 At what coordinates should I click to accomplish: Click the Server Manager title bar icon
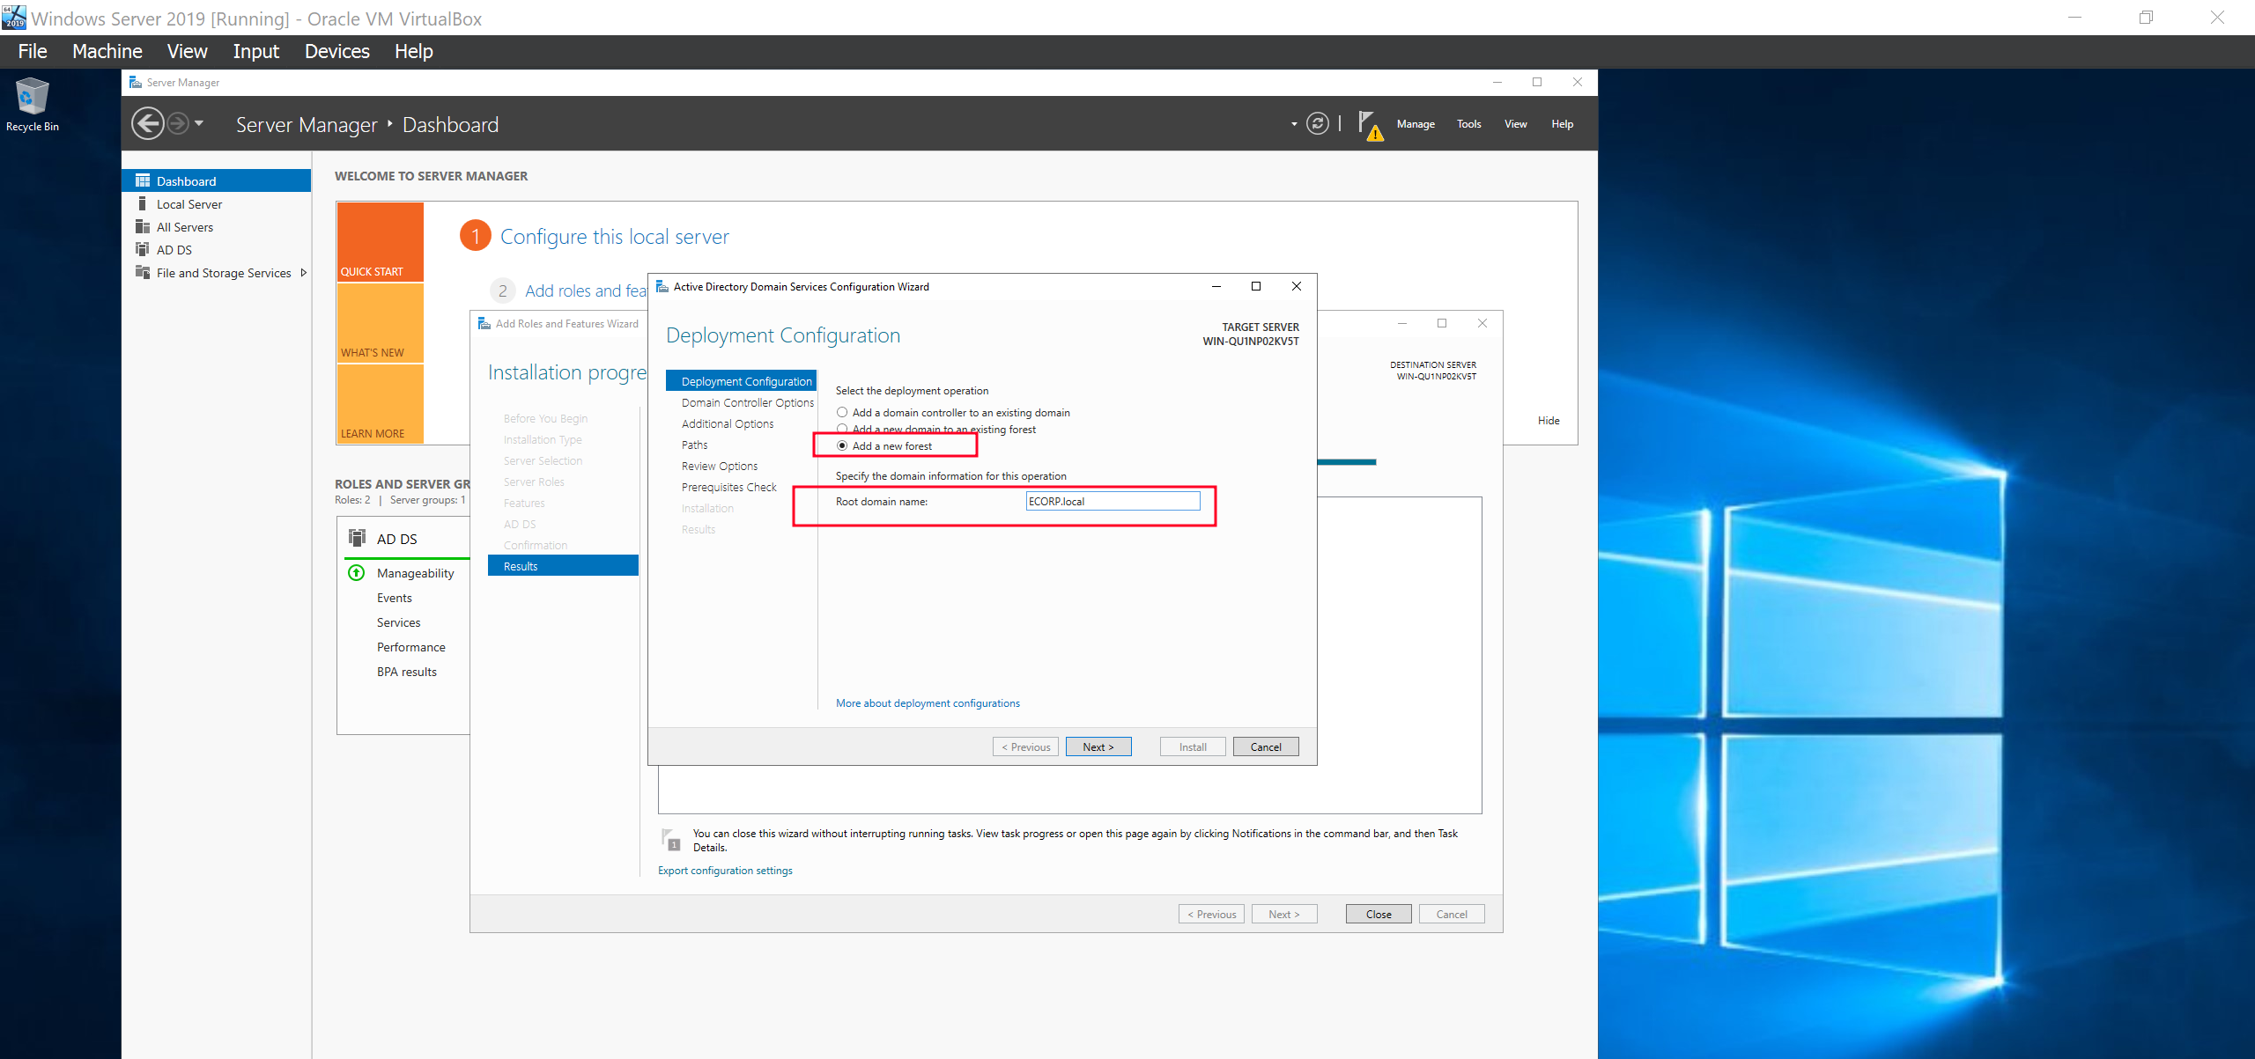pos(135,82)
